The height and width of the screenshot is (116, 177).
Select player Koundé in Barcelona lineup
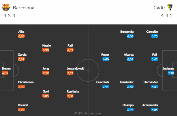(23, 105)
